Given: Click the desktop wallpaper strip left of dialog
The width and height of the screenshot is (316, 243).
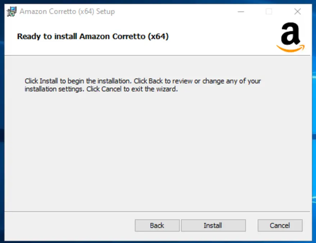Looking at the screenshot, I should 2,121.
